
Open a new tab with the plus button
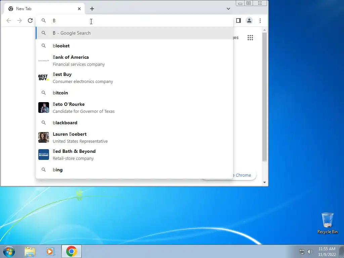tap(92, 9)
